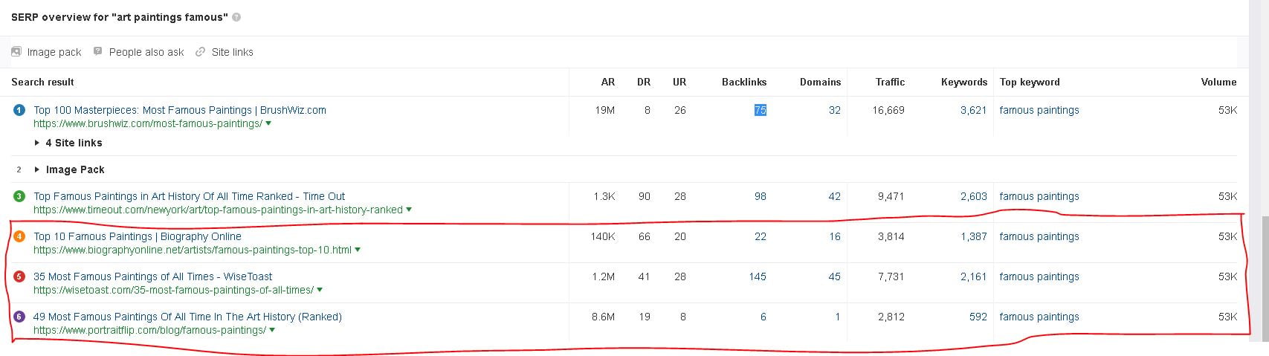The height and width of the screenshot is (356, 1269).
Task: Click position 5 red circle badge
Action: click(19, 276)
